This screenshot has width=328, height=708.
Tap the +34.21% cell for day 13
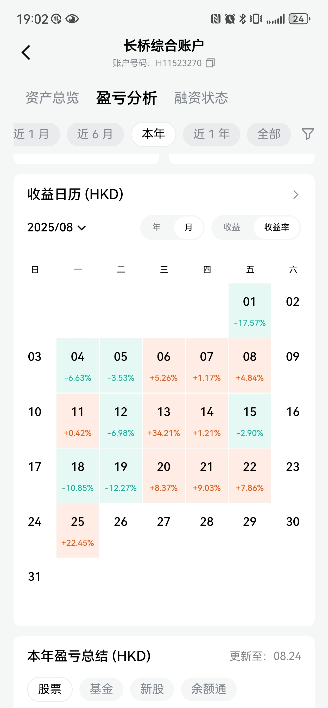[163, 421]
